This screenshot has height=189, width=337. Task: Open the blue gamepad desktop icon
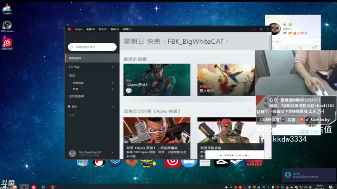(x=189, y=163)
